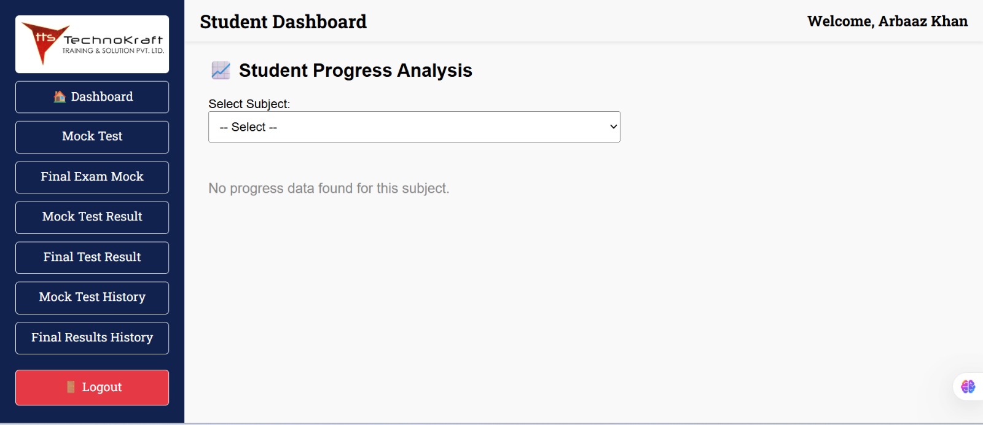Click the TechnoKraft logo image
Viewport: 983px width, 425px height.
tap(92, 44)
